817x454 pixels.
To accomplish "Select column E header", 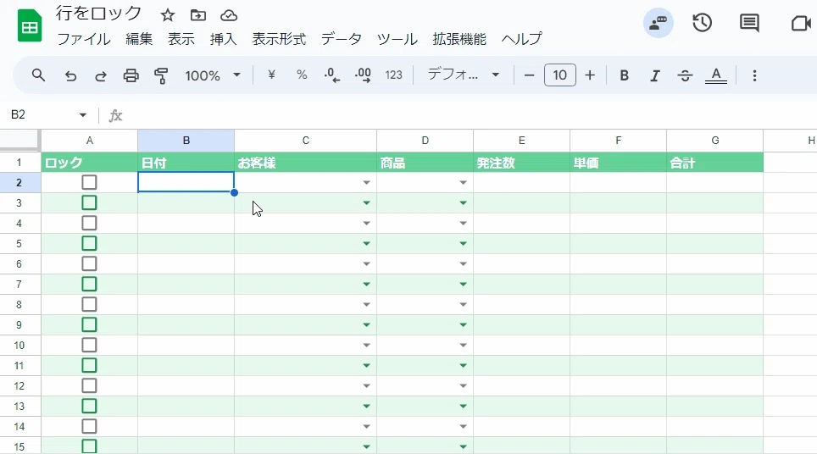I will [x=521, y=141].
